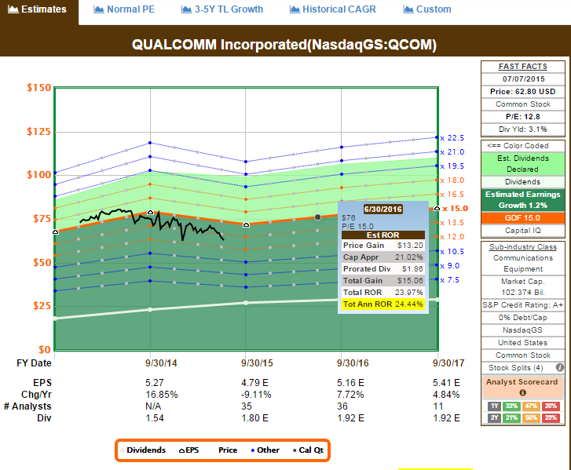Viewport: 571px width, 470px height.
Task: Select the GDF 15.0 orange swatch
Action: (522, 218)
